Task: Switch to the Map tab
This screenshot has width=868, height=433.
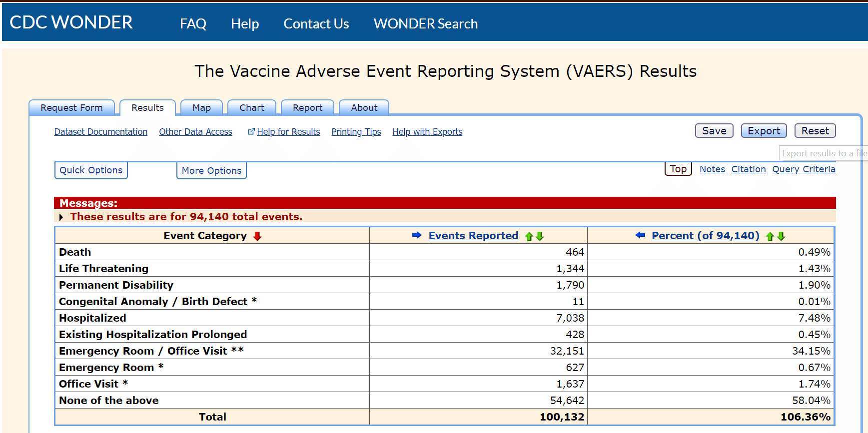Action: point(201,108)
